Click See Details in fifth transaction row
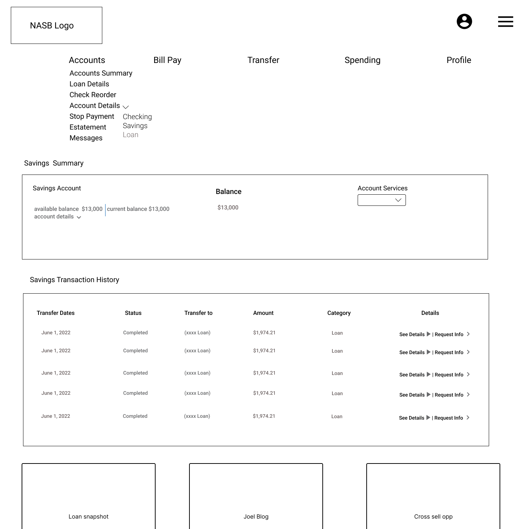The height and width of the screenshot is (529, 528). click(x=412, y=418)
